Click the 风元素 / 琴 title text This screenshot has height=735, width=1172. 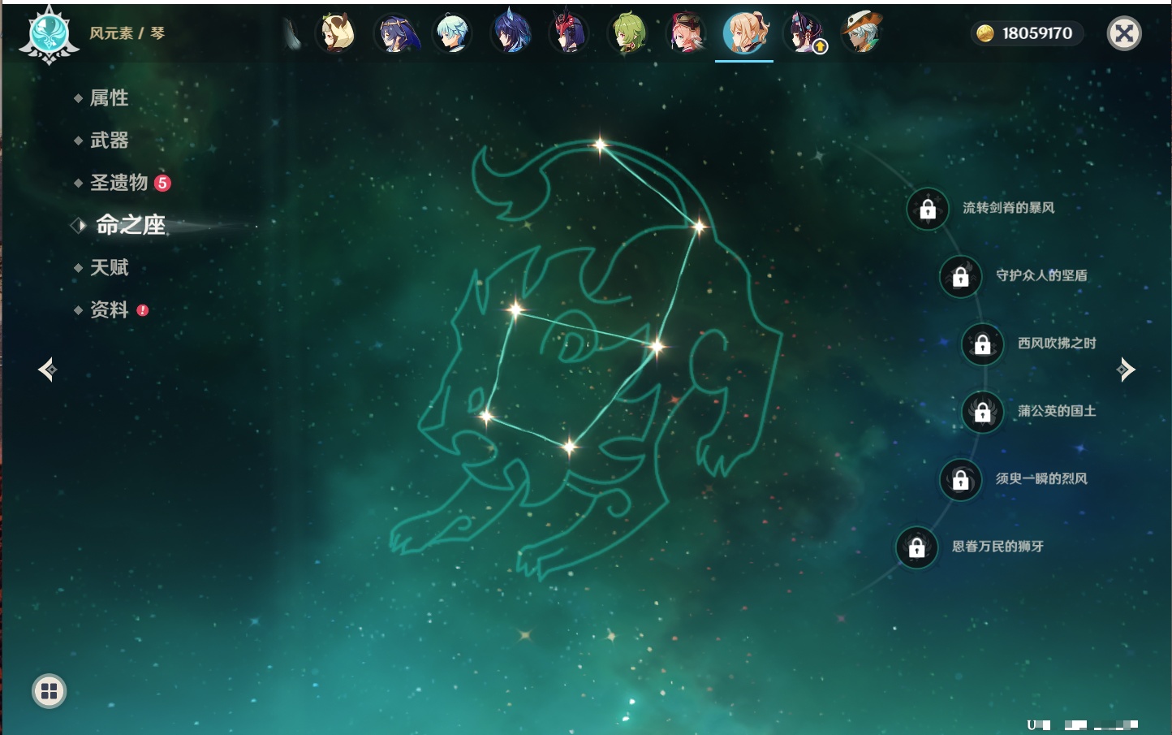pyautogui.click(x=127, y=33)
